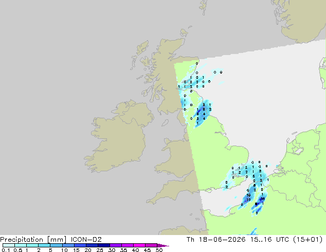Select the 45–50 mm legend swatch
Image resolution: width=326 pixels, height=252 pixels.
(151, 245)
